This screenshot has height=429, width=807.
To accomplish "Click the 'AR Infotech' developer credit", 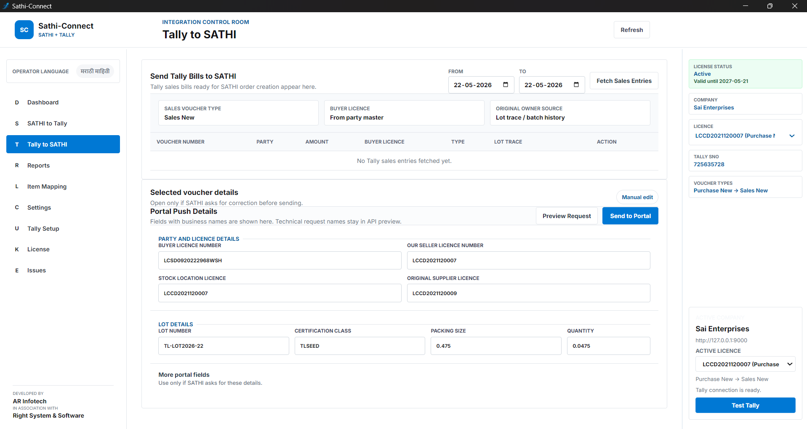I will tap(29, 401).
